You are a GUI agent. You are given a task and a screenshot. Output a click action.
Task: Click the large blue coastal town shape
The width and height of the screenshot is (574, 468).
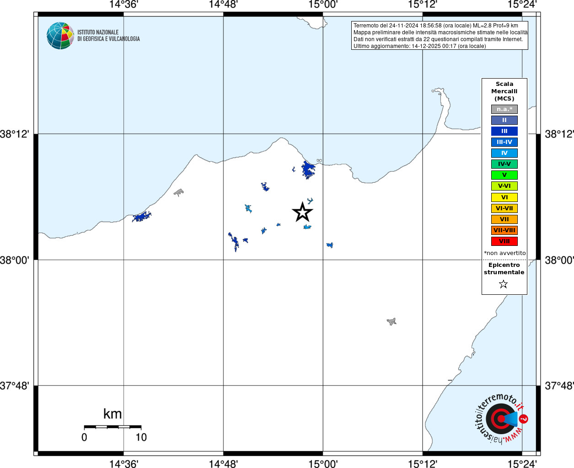click(x=308, y=170)
